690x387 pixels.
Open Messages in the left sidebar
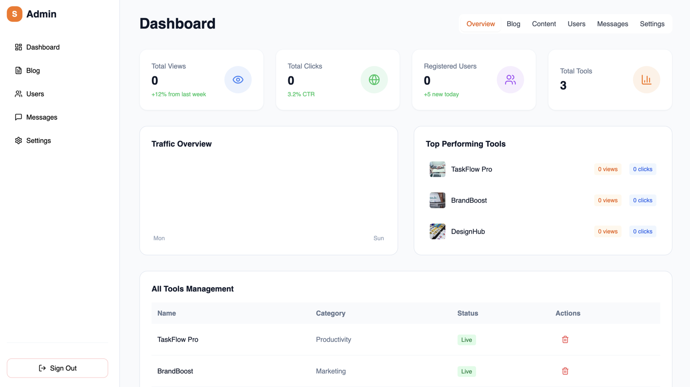point(41,117)
